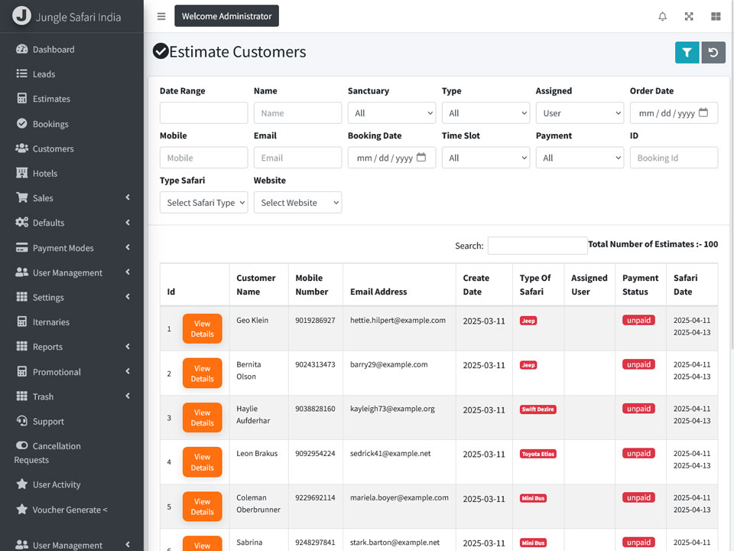Click the Bookings checkmark icon
The image size is (734, 551).
coord(21,123)
